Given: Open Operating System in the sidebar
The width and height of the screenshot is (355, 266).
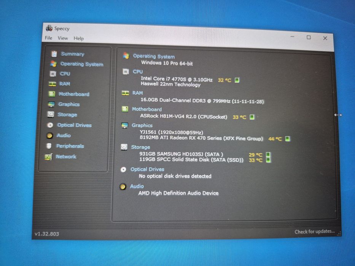Looking at the screenshot, I should point(82,64).
